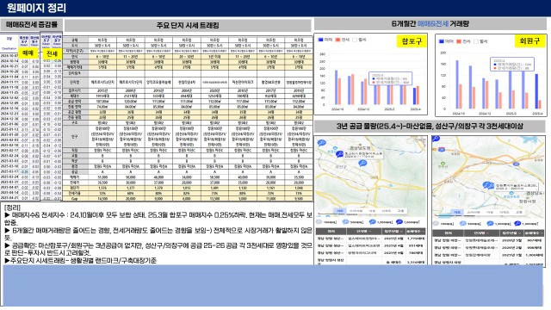This screenshot has width=551, height=310.
Task: Click the 2024-10-14 row in the index table
Action: tap(31, 61)
